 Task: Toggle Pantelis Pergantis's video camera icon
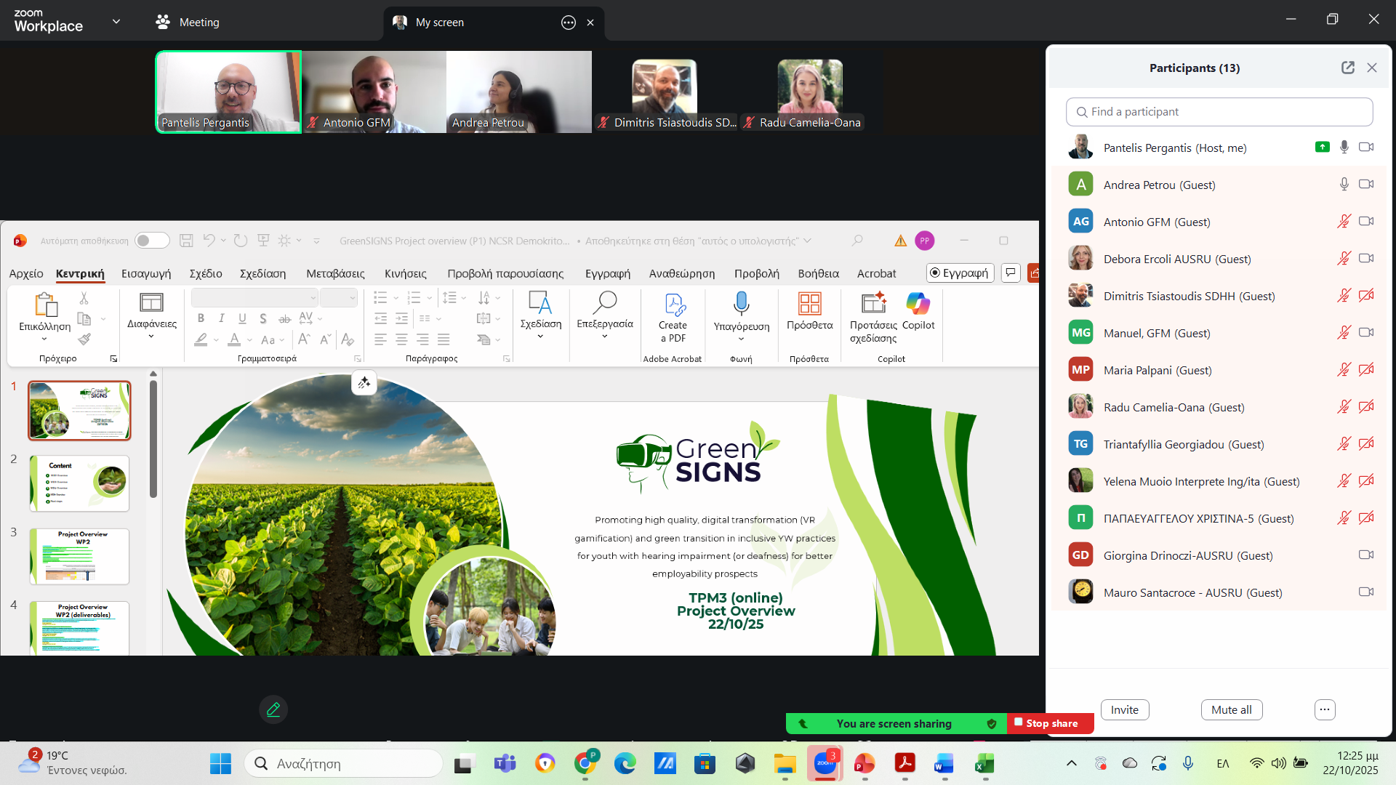click(1366, 148)
